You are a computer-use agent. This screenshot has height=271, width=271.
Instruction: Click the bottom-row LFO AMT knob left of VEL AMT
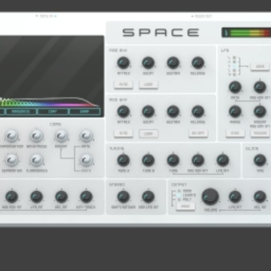[x=37, y=196]
